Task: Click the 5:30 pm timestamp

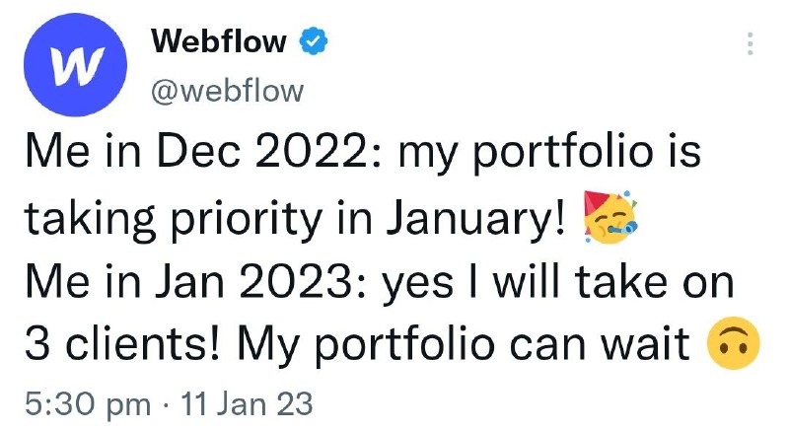Action: click(88, 404)
